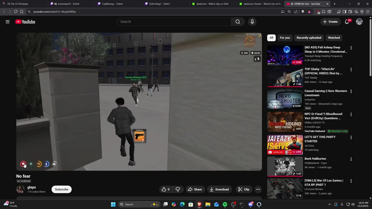Open the YouTube hamburger guide menu
This screenshot has height=209, width=372.
pos(8,22)
